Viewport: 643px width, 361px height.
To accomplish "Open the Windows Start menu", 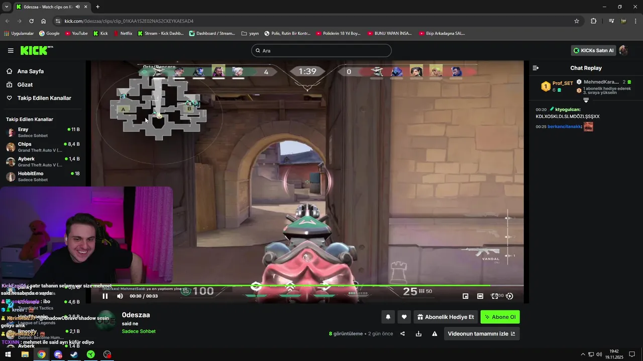I will pos(8,354).
